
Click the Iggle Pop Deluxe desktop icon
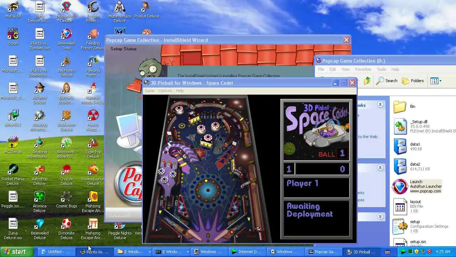click(93, 148)
